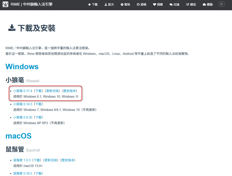Click the 鼠鬚管 subsection heading
Image resolution: width=232 pixels, height=176 pixels.
click(15, 149)
